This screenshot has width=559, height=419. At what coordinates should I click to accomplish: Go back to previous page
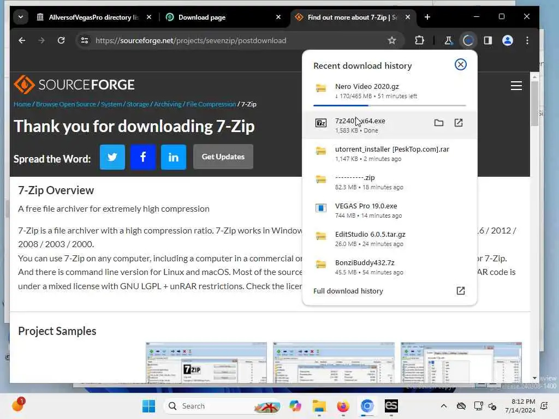click(22, 40)
